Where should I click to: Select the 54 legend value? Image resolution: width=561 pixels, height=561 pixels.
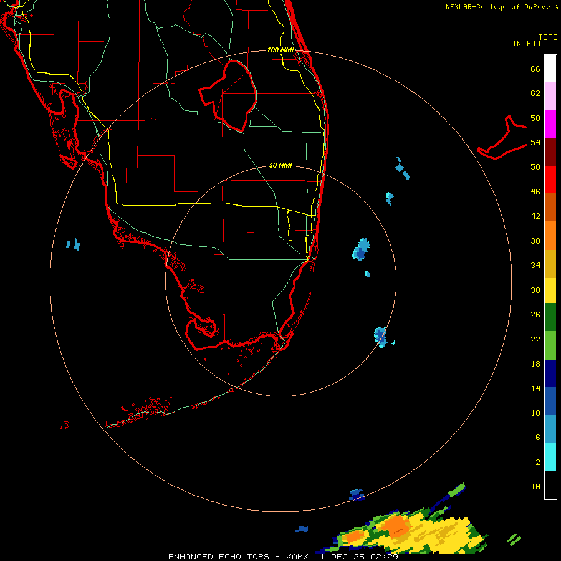click(535, 142)
